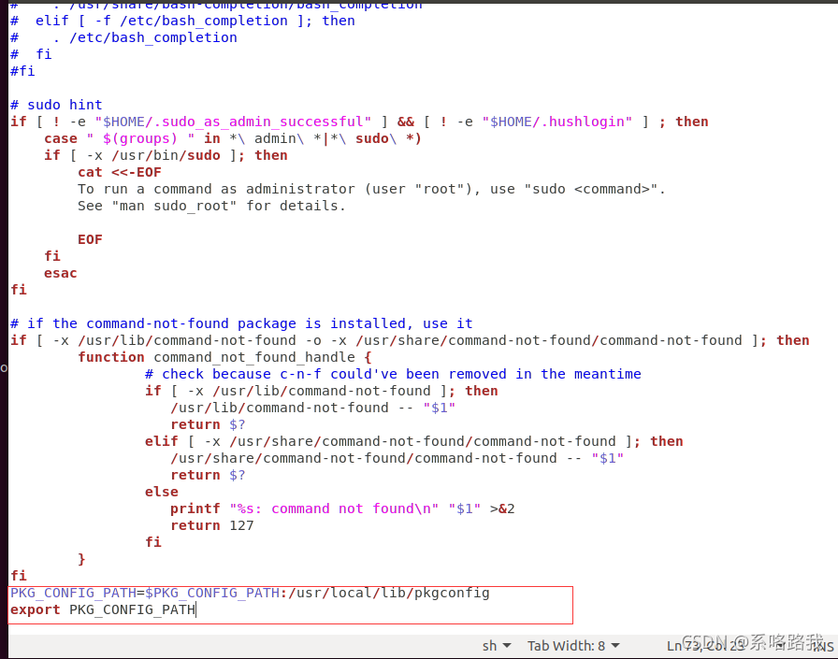Click the '# . /etc/bash_completion' comment line

pos(123,37)
